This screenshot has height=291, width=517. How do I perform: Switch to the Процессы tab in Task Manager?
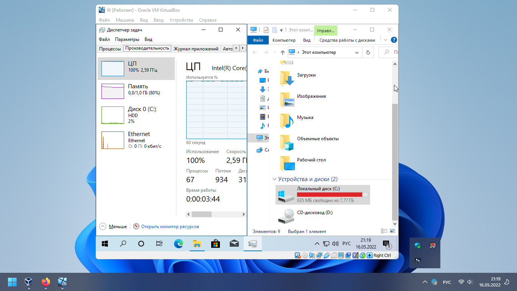(x=110, y=48)
